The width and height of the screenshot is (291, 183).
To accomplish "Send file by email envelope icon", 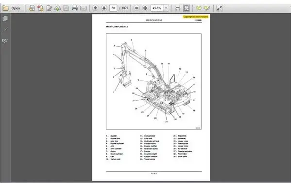I will 84,8.
